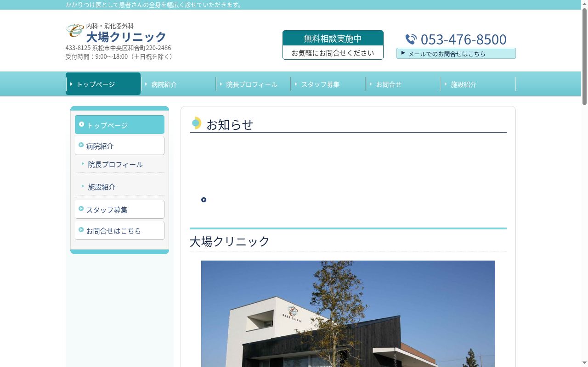This screenshot has width=588, height=367.
Task: Select 院長プロフィール in the top navigation bar
Action: click(x=253, y=84)
